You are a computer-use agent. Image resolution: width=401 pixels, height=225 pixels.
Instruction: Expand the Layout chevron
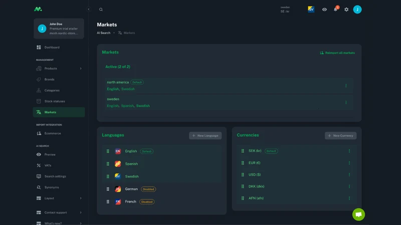click(81, 198)
